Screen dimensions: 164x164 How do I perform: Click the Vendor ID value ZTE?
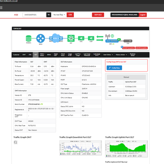pyautogui.click(x=30, y=95)
